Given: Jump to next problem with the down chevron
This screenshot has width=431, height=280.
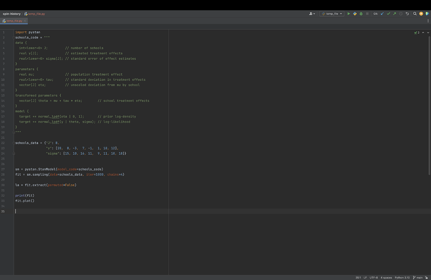Looking at the screenshot, I should tap(428, 32).
